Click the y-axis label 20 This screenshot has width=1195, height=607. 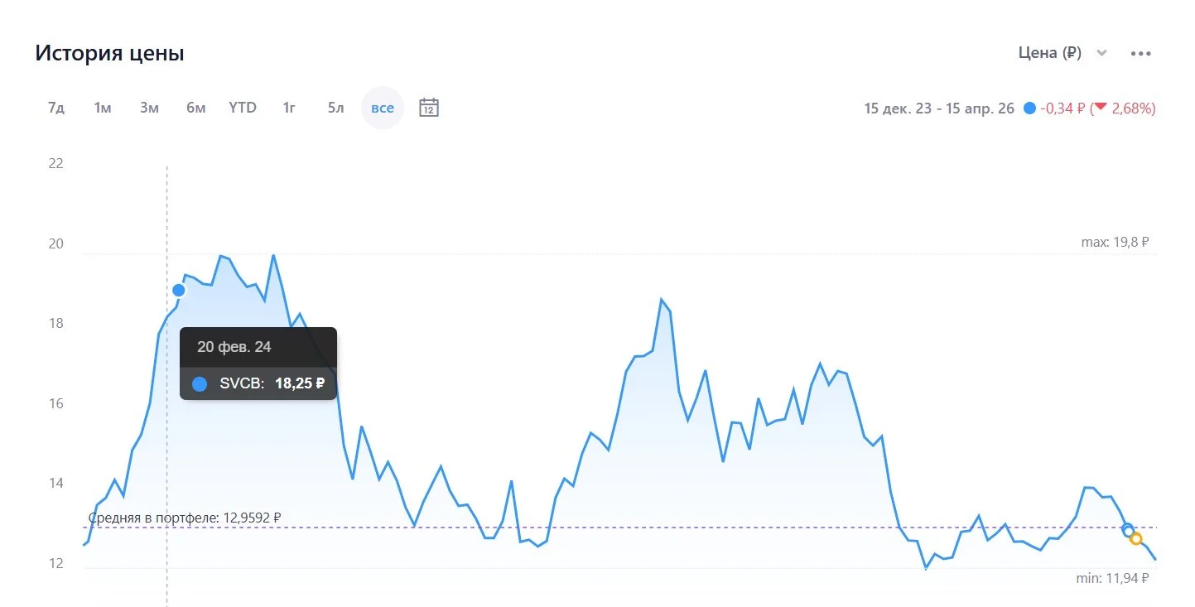[x=56, y=244]
